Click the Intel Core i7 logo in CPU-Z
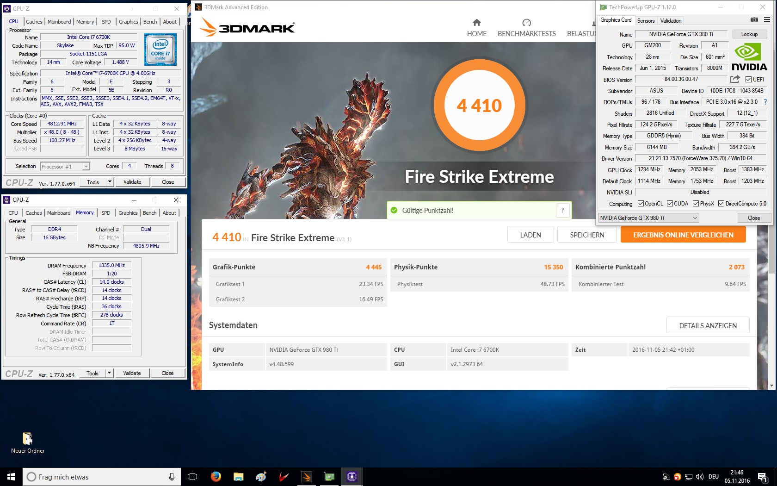This screenshot has height=486, width=777. (160, 50)
